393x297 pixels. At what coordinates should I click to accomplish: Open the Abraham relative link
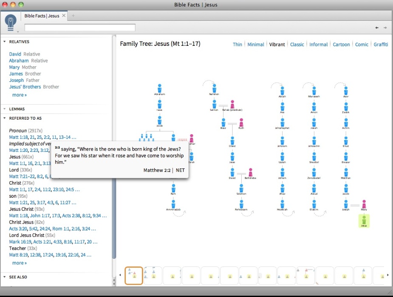point(19,61)
